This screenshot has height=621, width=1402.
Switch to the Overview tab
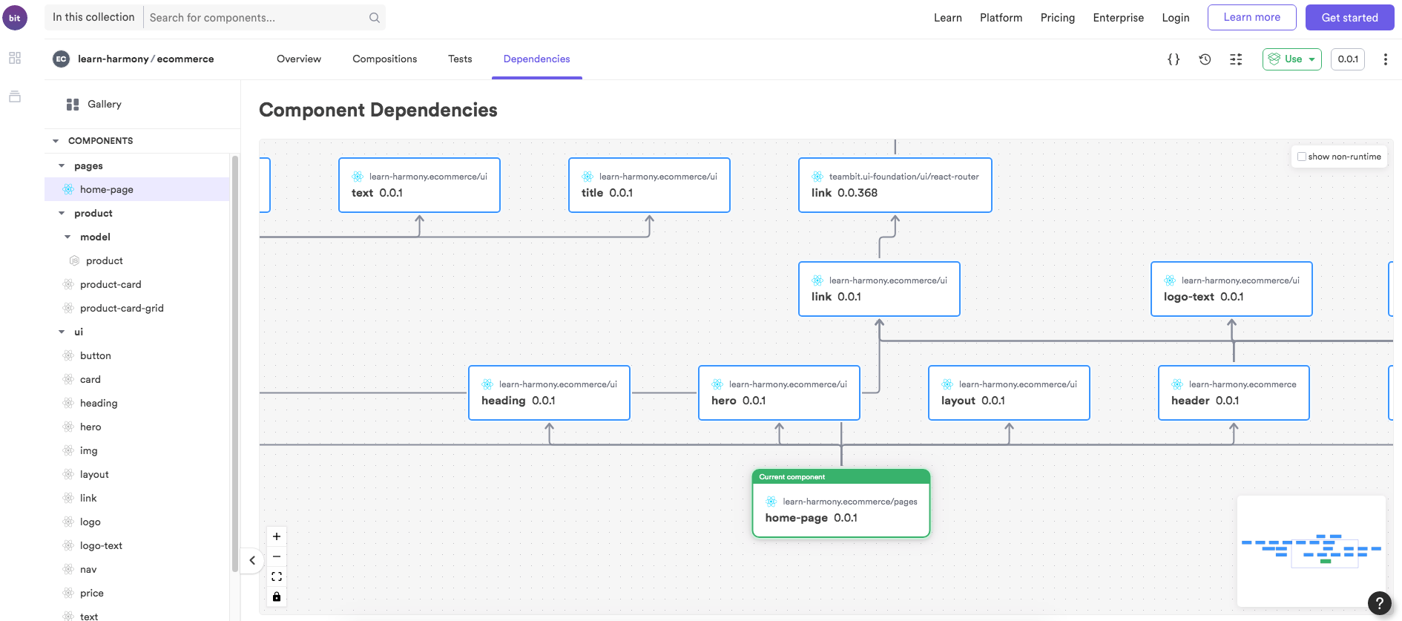coord(299,59)
